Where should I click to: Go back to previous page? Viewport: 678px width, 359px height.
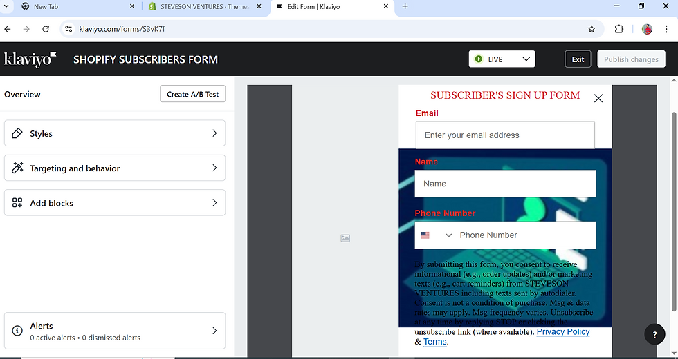click(8, 29)
